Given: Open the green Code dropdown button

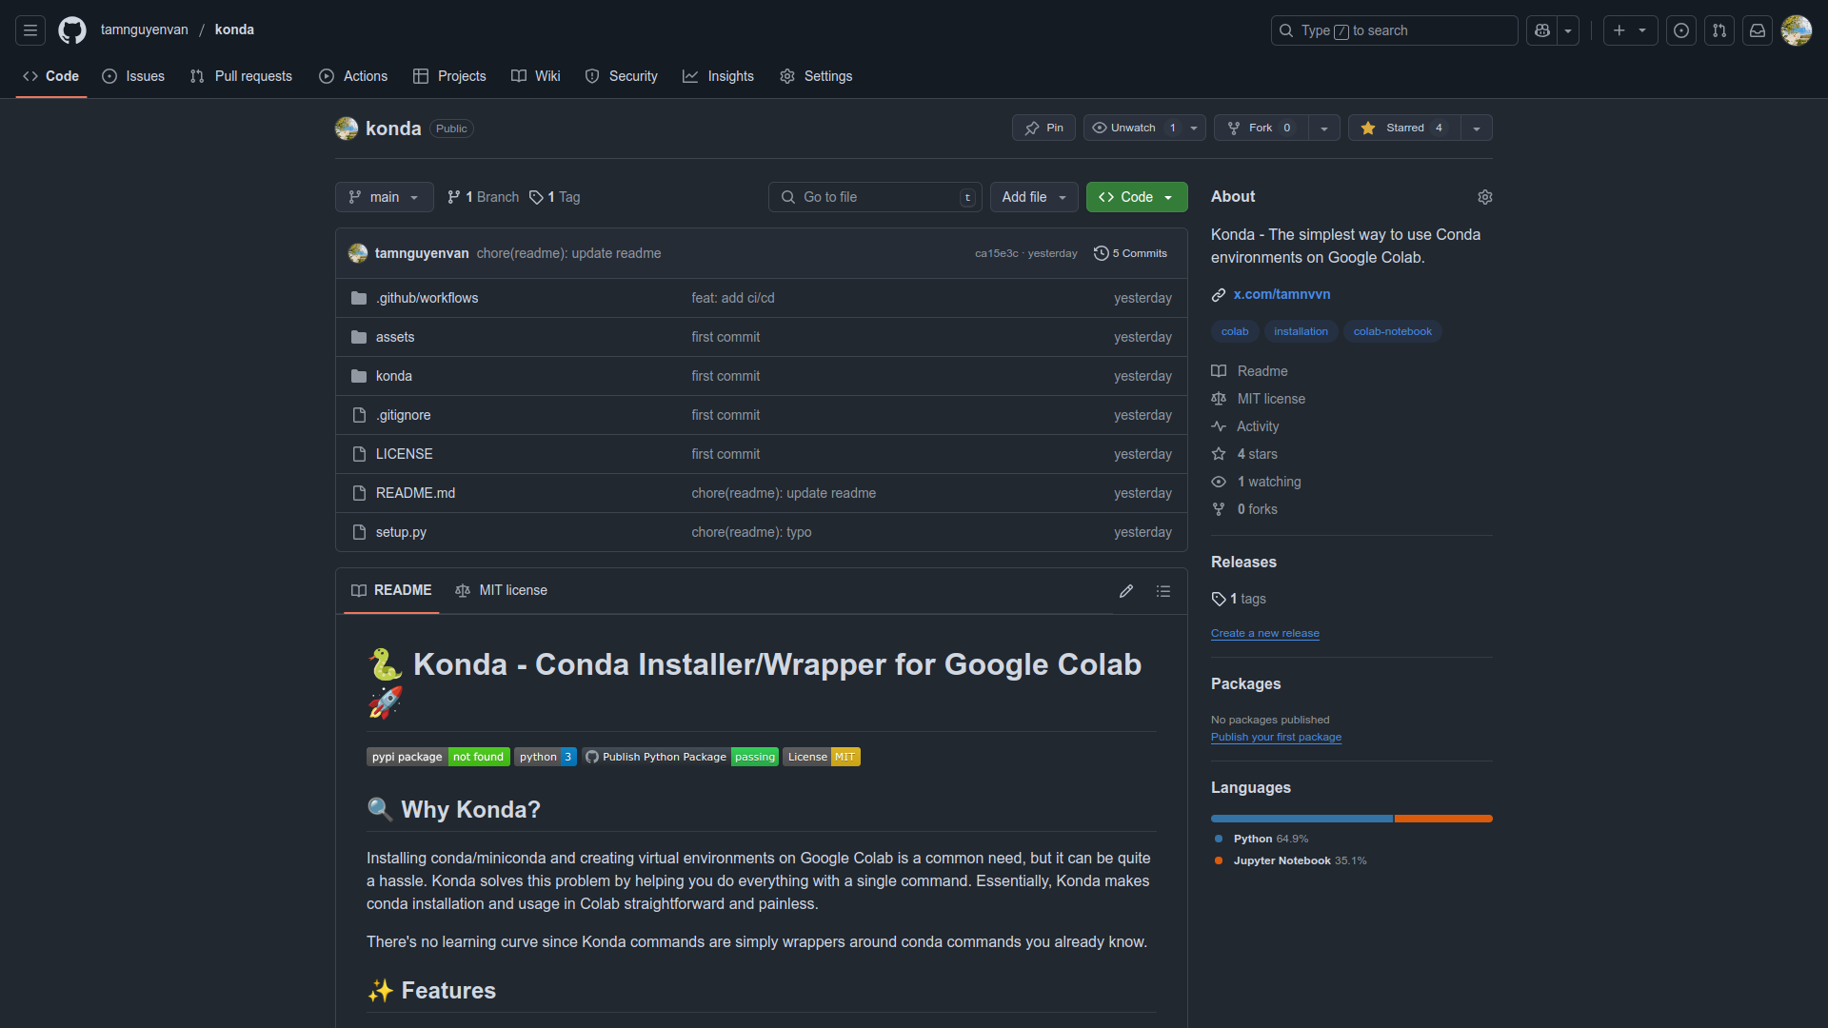Looking at the screenshot, I should [x=1137, y=197].
